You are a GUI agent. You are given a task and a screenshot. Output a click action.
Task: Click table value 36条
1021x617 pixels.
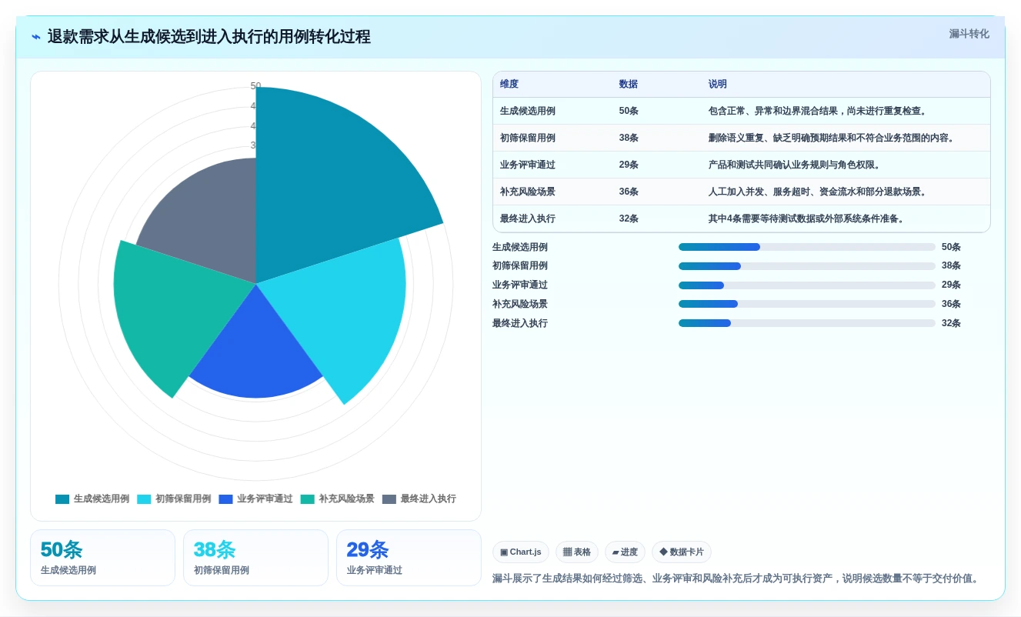coord(629,192)
